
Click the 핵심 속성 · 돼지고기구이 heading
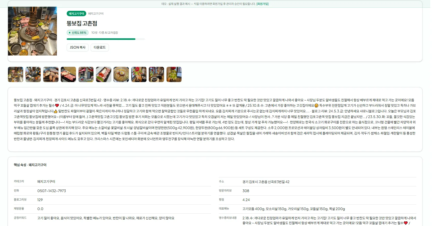tap(30, 165)
